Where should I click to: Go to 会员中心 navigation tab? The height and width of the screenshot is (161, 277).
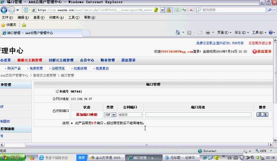pyautogui.click(x=87, y=60)
